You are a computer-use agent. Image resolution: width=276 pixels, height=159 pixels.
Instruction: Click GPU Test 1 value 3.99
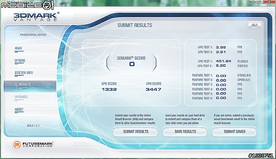pos(221,48)
